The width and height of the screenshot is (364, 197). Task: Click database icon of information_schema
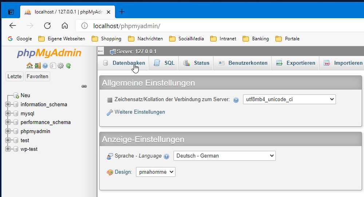click(16, 104)
